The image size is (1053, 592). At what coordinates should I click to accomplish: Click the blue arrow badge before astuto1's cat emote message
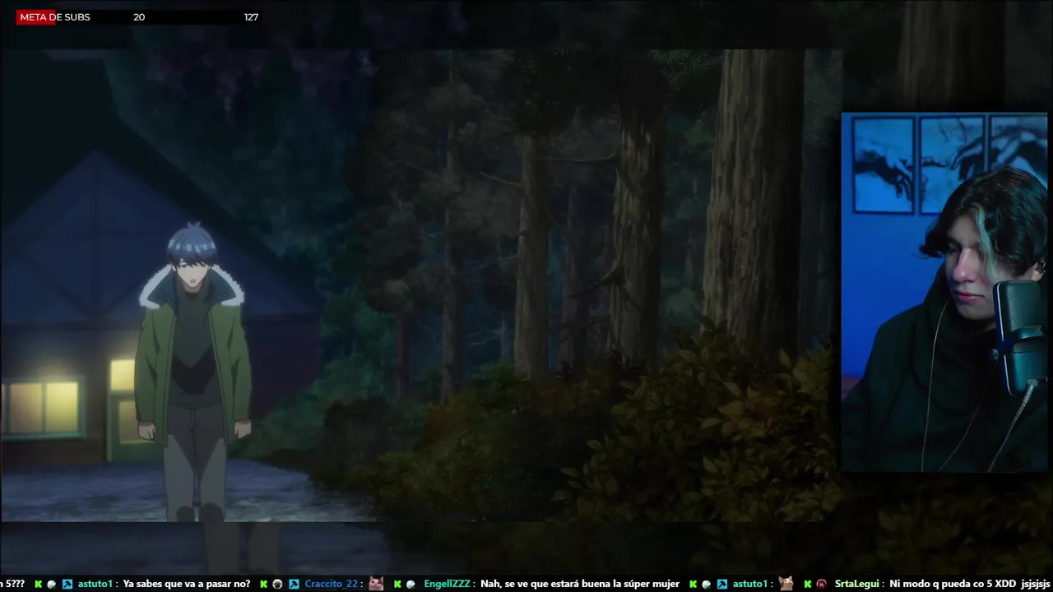pos(721,584)
